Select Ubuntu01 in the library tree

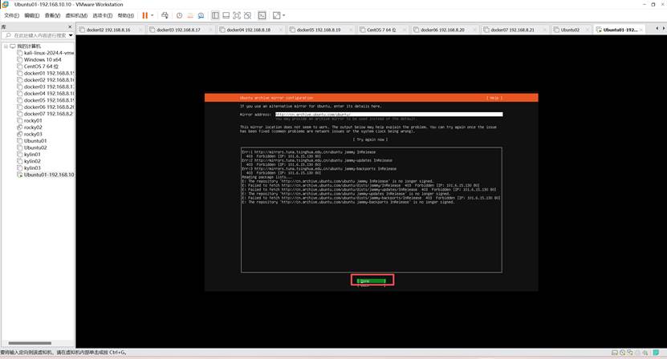tap(32, 140)
